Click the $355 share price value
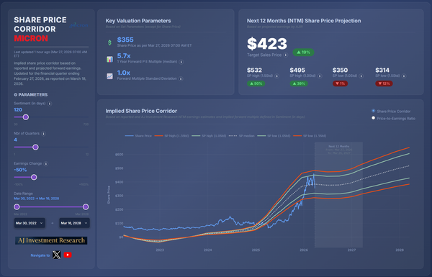Screen dimensions: 432x277 (x=125, y=40)
